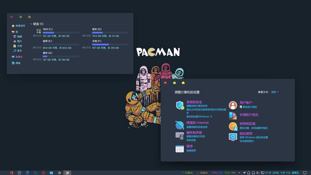Open the clipboard app taskbar icon
This screenshot has height=175, width=311.
coord(27,173)
